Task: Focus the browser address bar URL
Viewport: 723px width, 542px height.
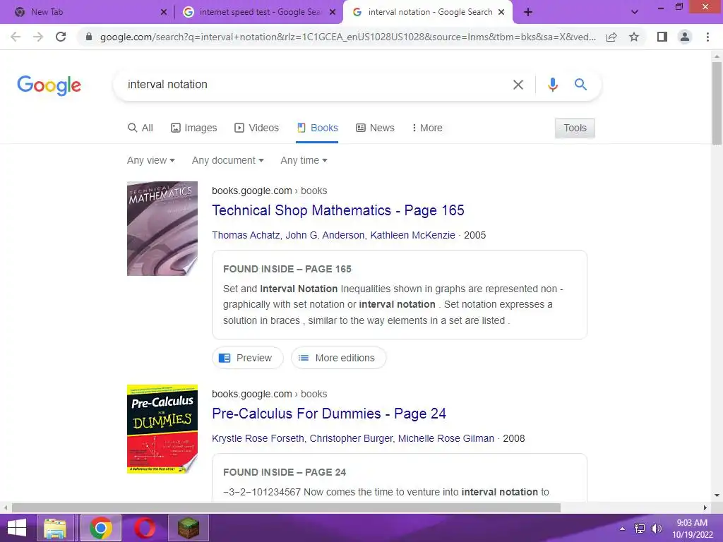Action: (x=347, y=37)
